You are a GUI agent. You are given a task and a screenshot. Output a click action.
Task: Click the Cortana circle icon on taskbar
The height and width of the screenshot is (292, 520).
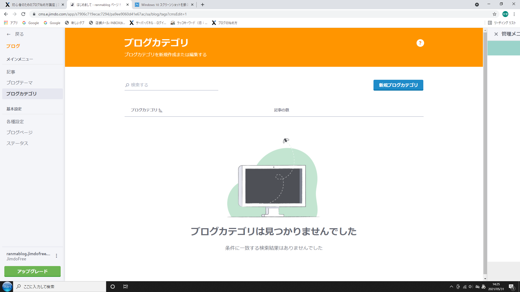click(113, 287)
